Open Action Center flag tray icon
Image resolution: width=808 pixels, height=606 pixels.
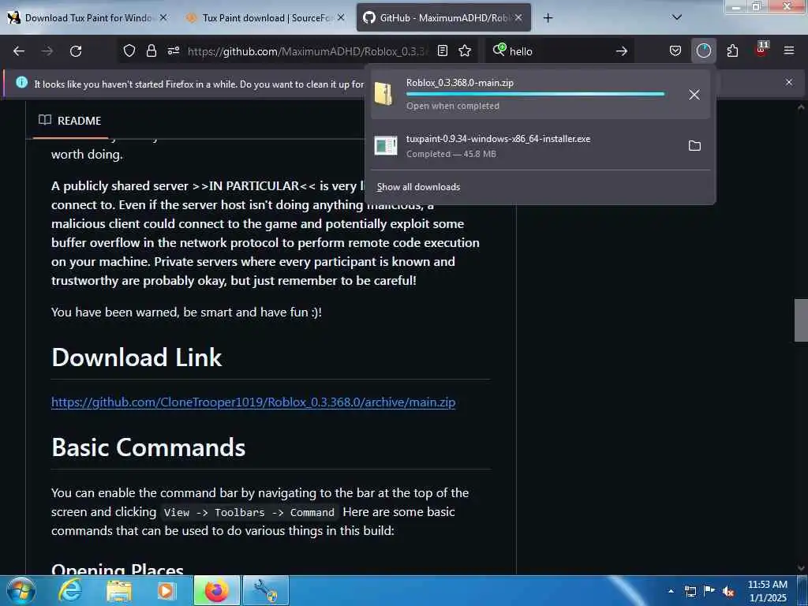709,591
